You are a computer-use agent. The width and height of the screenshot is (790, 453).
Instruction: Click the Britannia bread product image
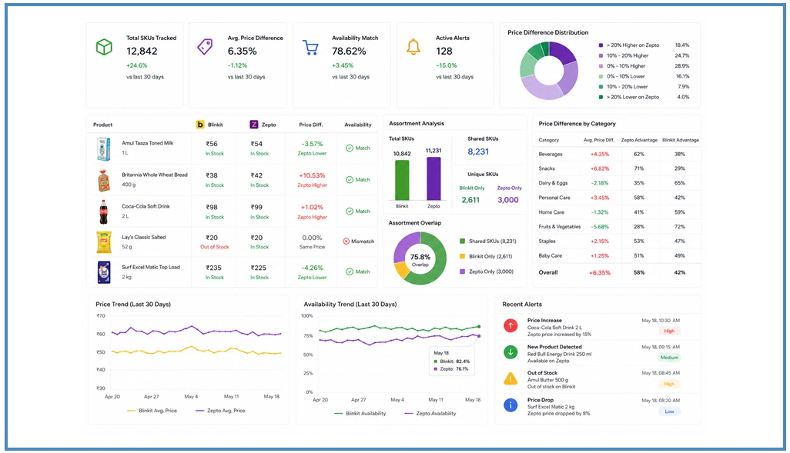(x=104, y=180)
